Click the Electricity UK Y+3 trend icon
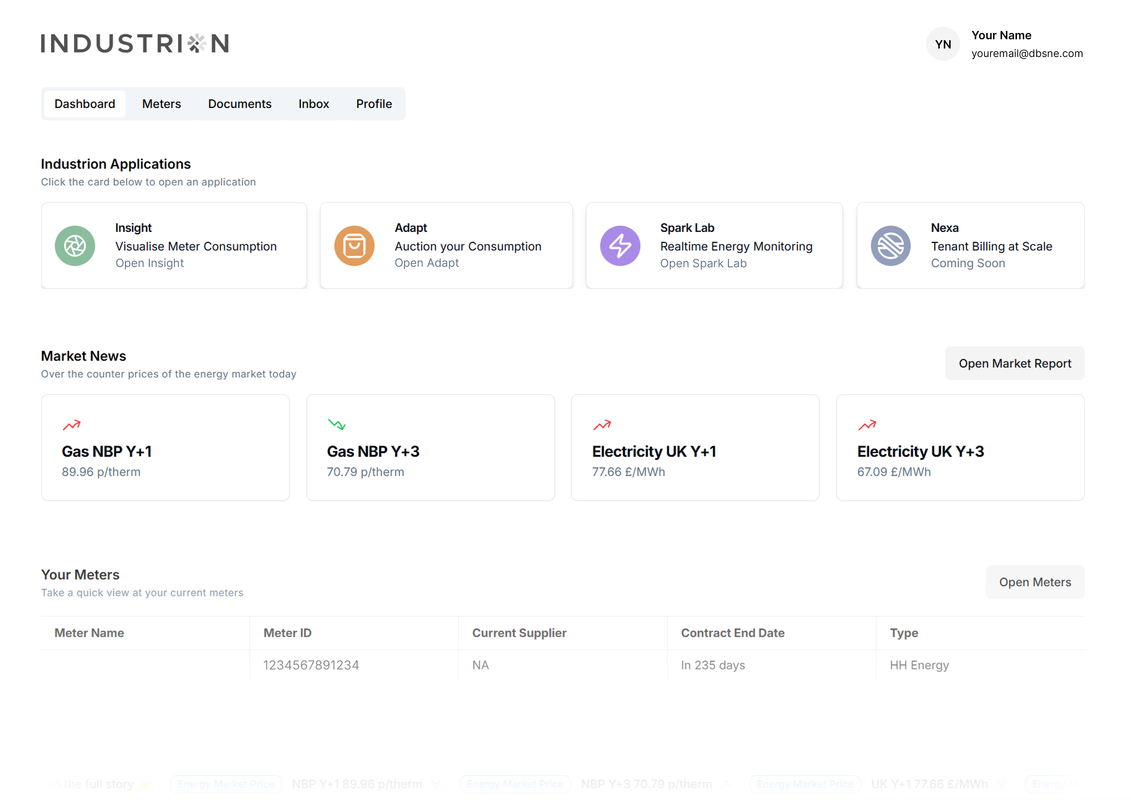The width and height of the screenshot is (1131, 800). pyautogui.click(x=867, y=425)
